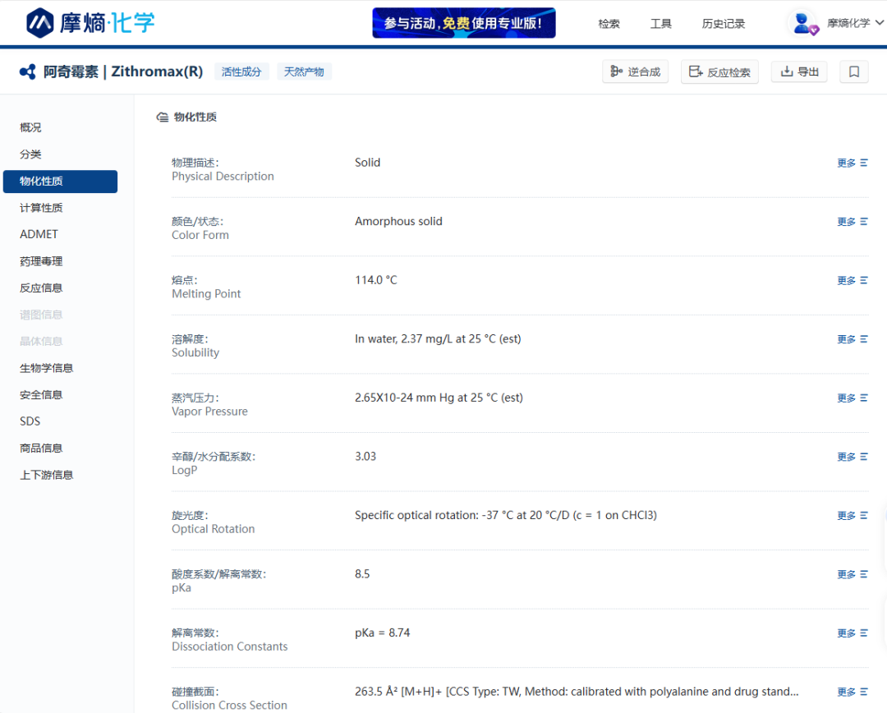Select 概况 in the sidebar
The width and height of the screenshot is (887, 713).
click(x=30, y=127)
